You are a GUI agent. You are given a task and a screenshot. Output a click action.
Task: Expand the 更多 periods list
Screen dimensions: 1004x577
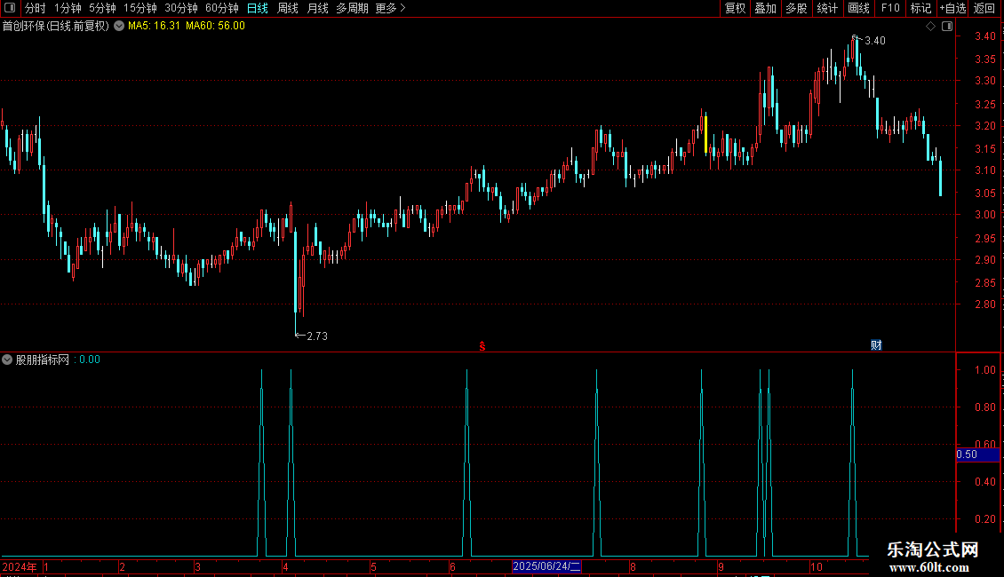(x=390, y=8)
